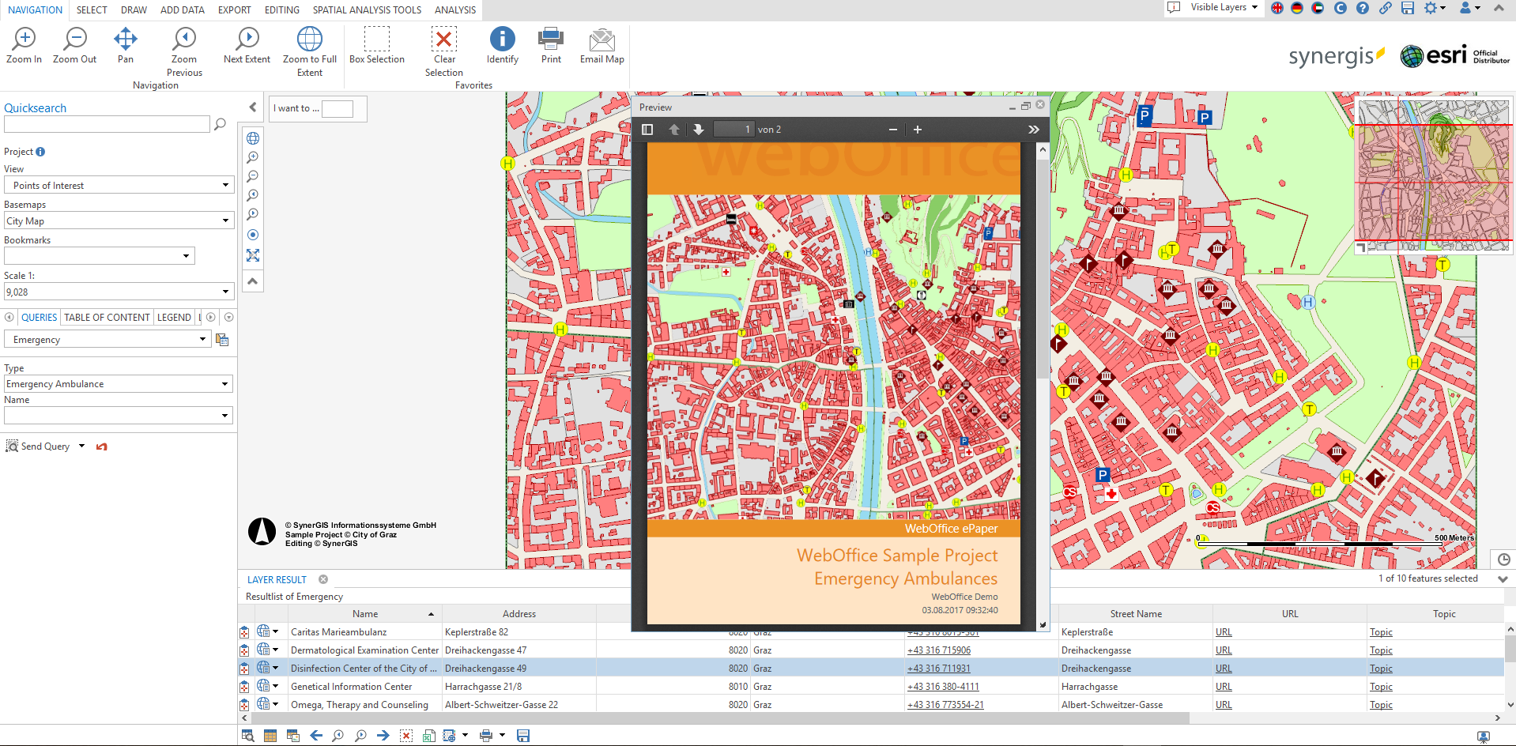This screenshot has width=1516, height=746.
Task: Open the URL link for Genetical Information Center
Action: 1224,686
